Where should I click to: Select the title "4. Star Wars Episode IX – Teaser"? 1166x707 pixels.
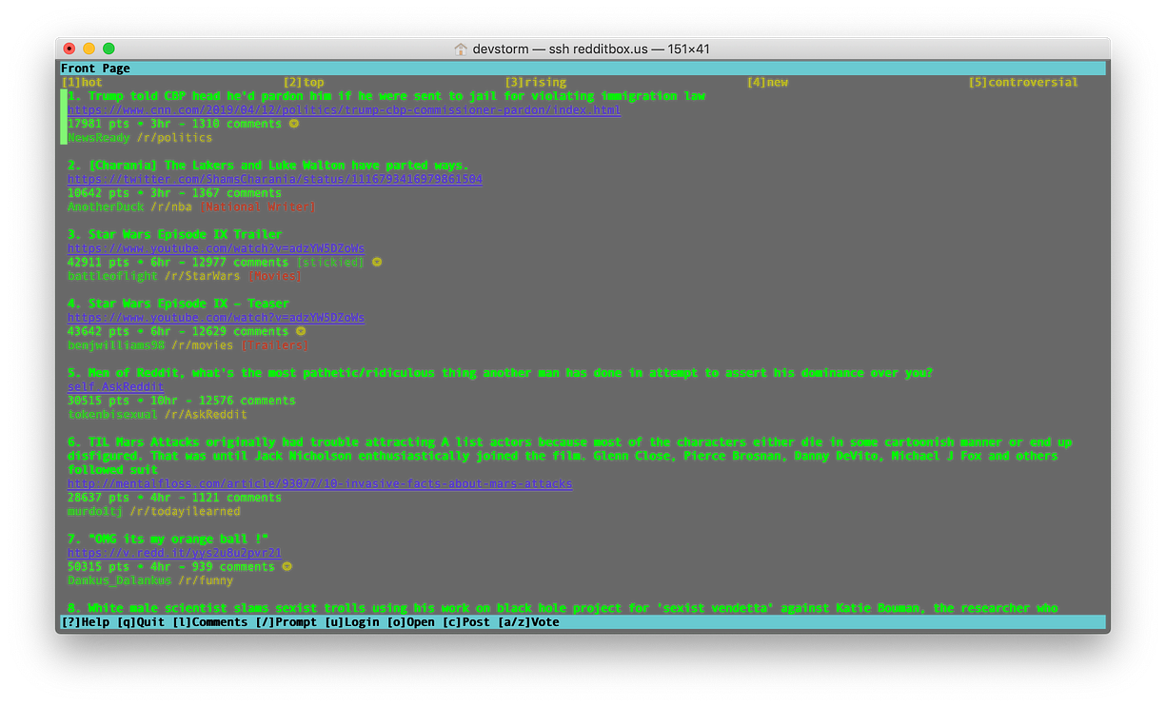pyautogui.click(x=178, y=304)
